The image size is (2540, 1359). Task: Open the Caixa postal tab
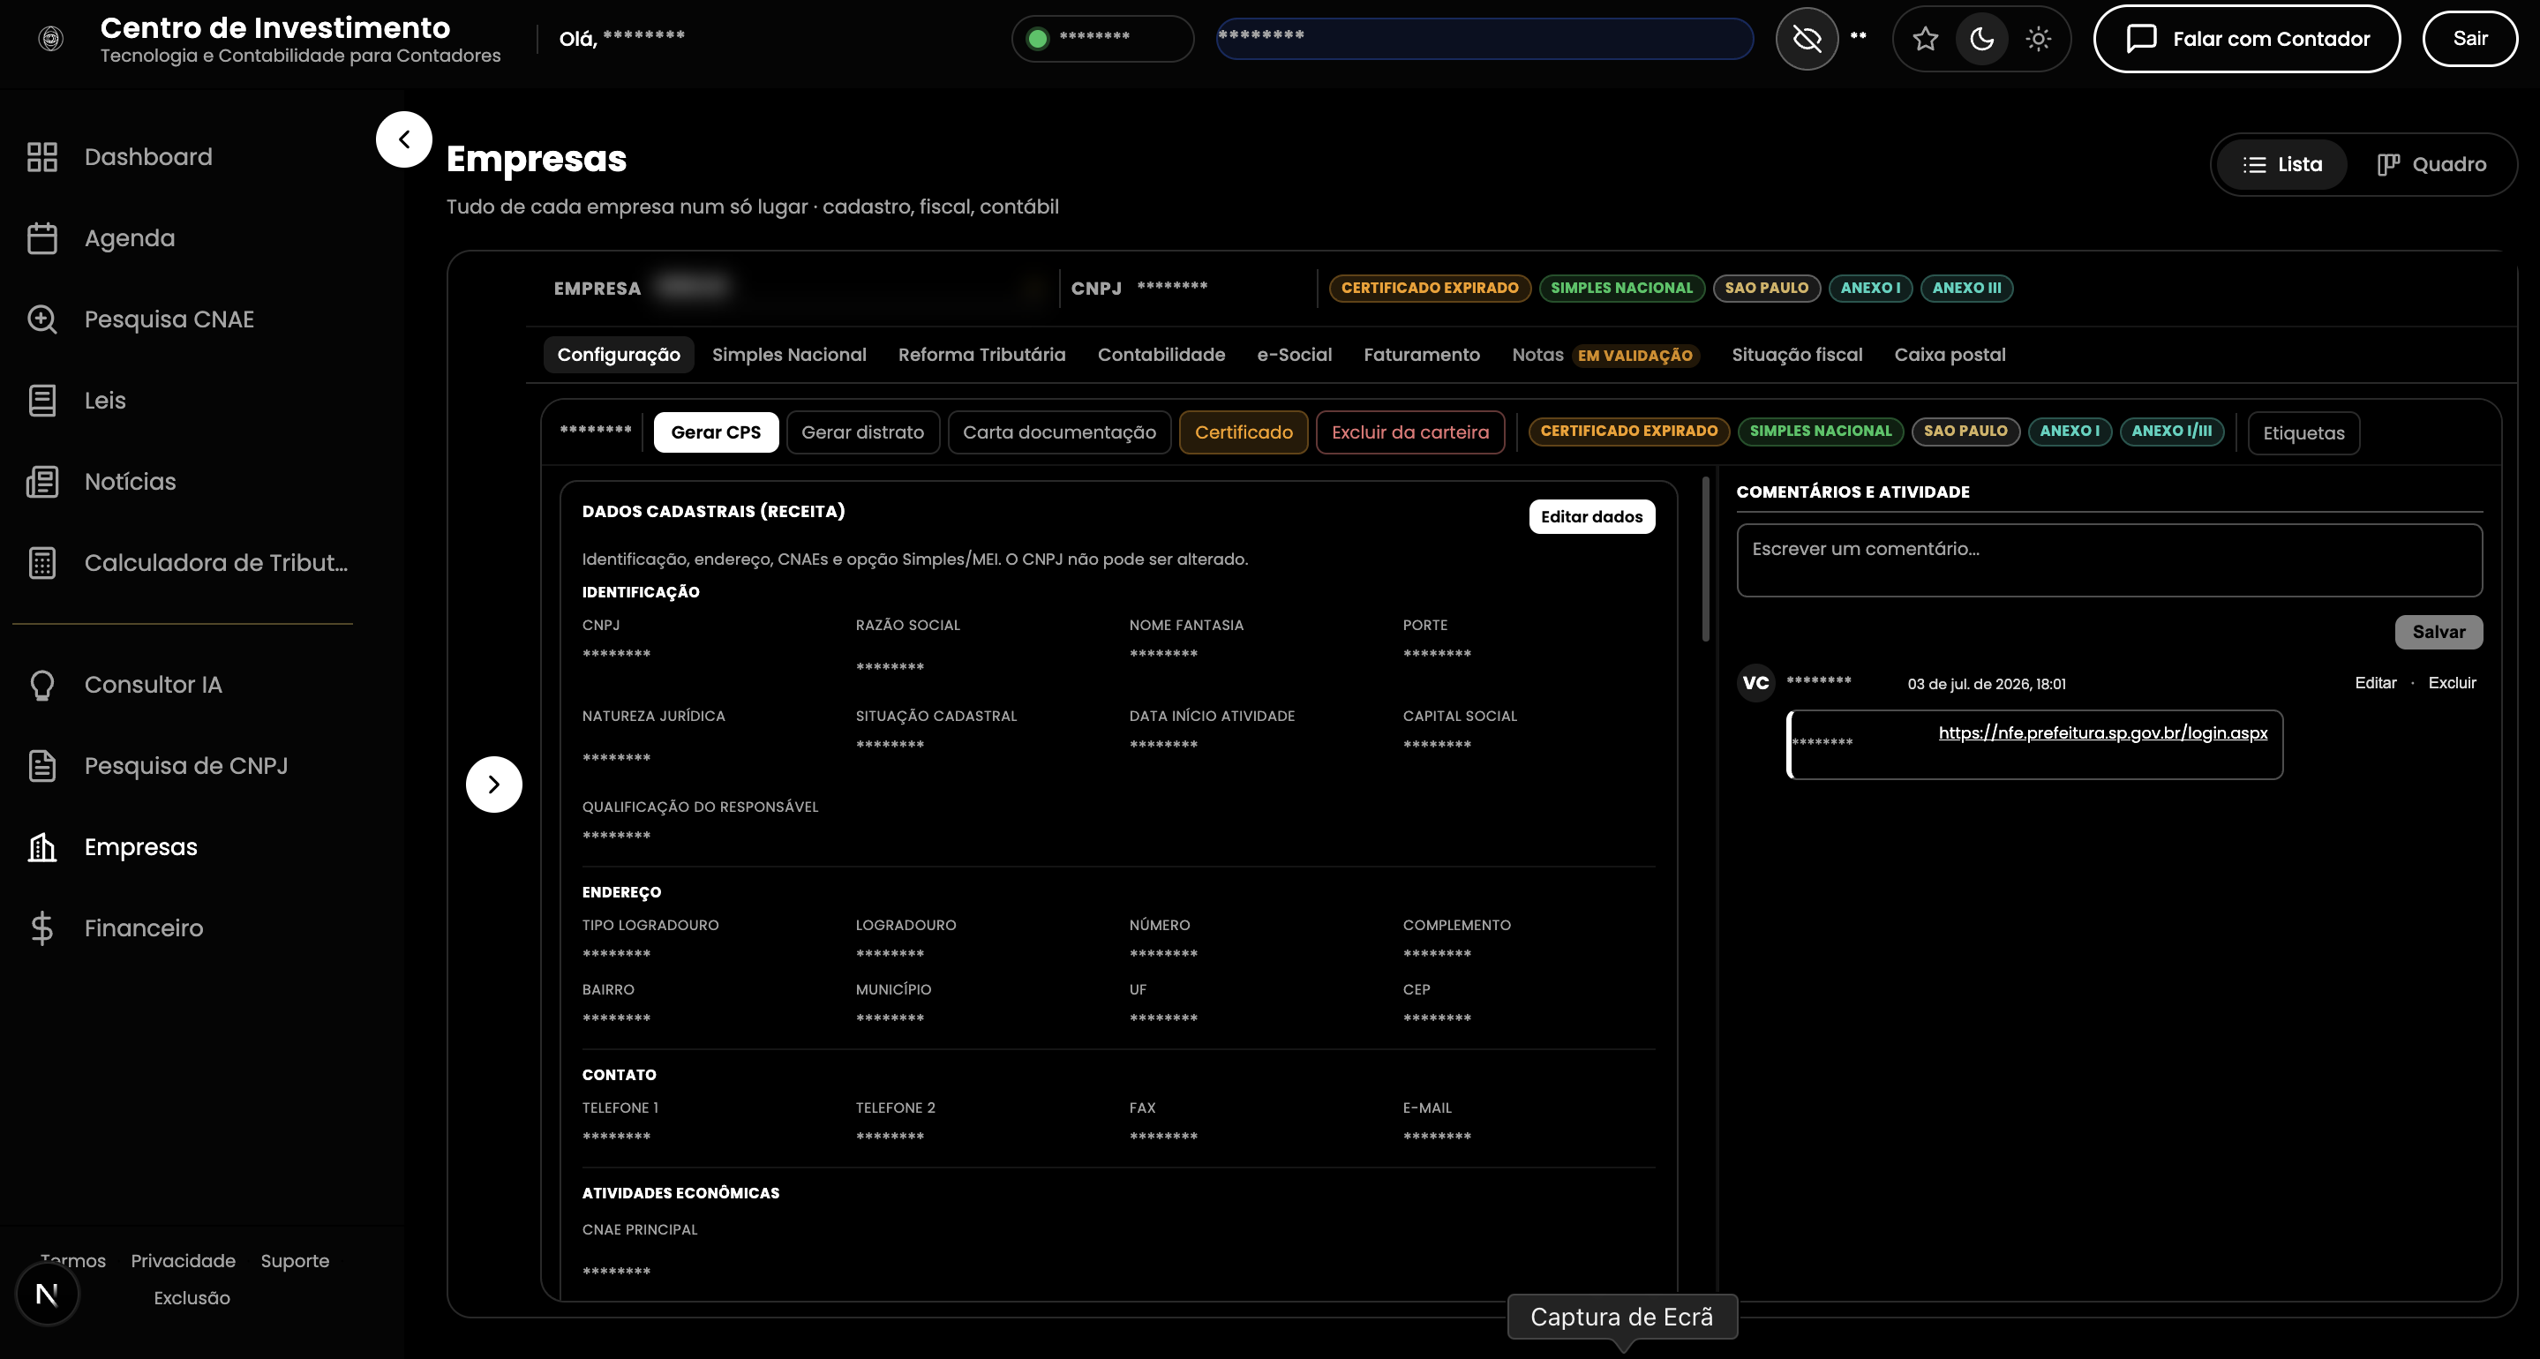(x=1950, y=354)
